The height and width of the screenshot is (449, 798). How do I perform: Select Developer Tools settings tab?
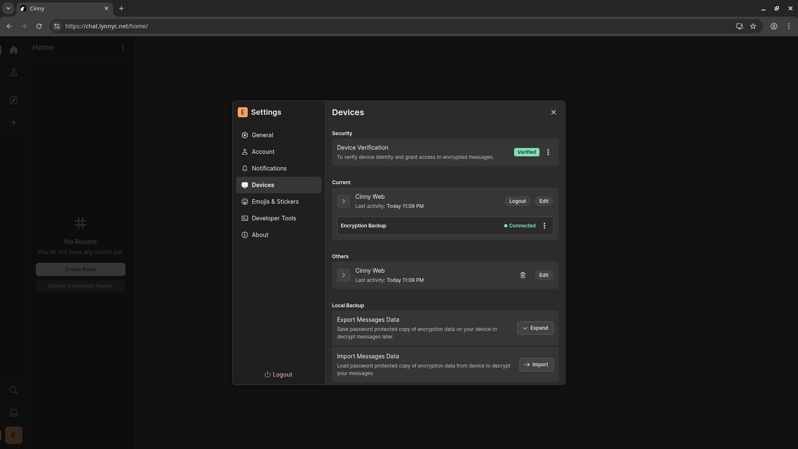(279, 218)
